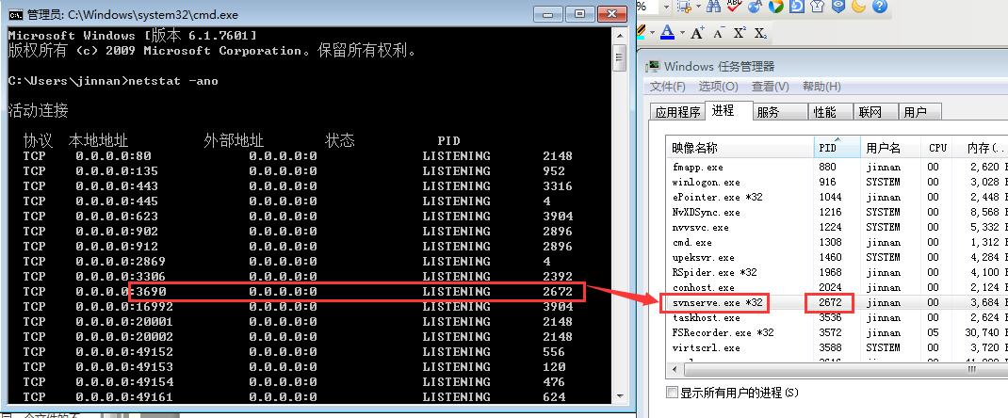
Task: Apply the blue underlined A font color
Action: tap(667, 32)
